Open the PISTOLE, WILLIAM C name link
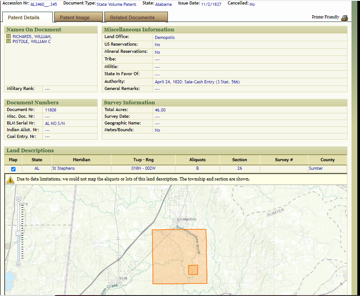The width and height of the screenshot is (360, 296). [x=31, y=42]
